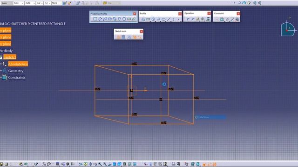Select the Chamfer tool in Operation toolbar

(x=193, y=19)
